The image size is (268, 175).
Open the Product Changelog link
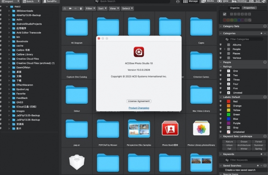click(139, 108)
